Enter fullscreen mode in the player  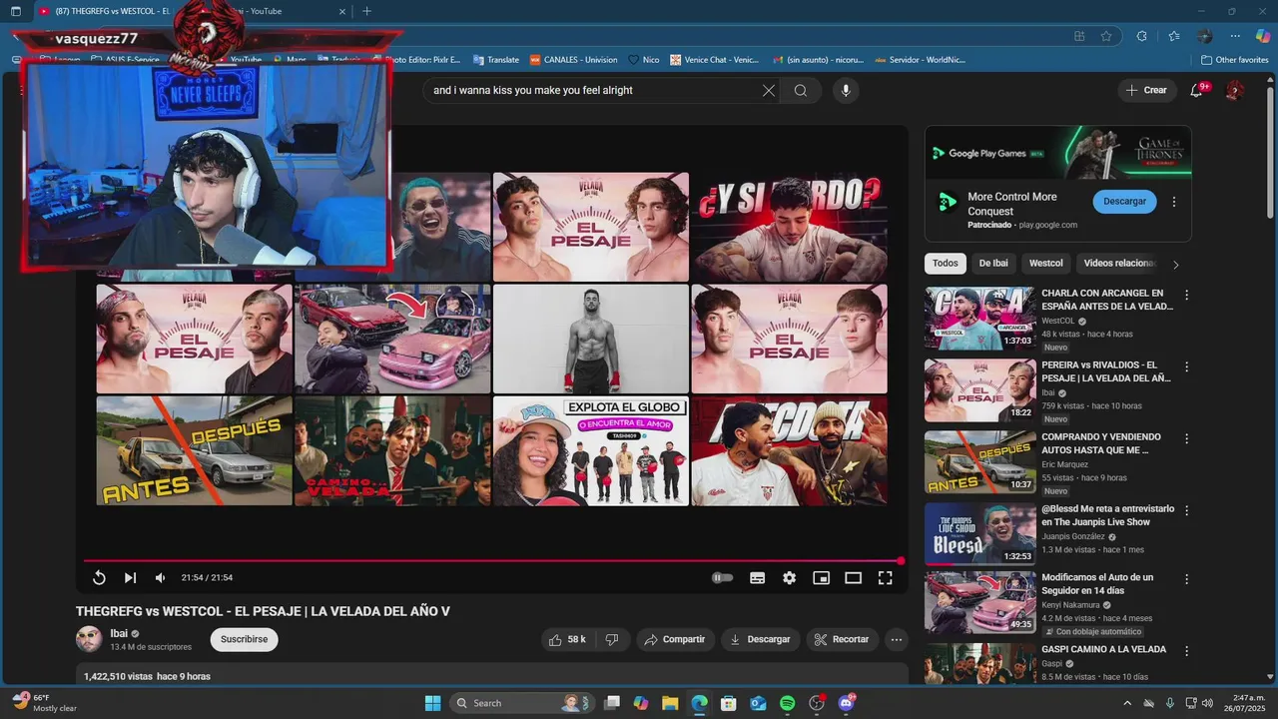pos(885,578)
